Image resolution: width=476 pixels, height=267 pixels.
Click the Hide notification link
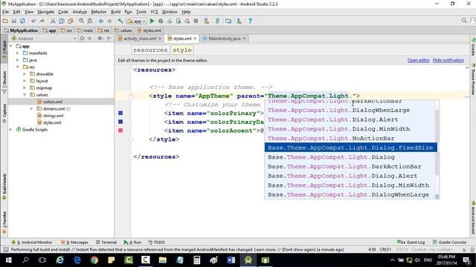[448, 60]
